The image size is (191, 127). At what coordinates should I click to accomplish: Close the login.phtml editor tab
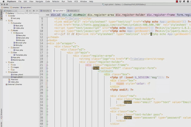click(65, 11)
